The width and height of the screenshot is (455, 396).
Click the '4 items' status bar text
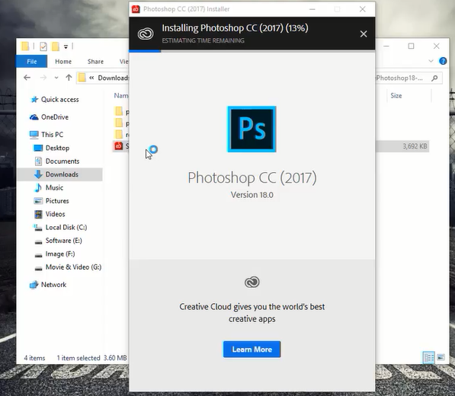[x=34, y=358]
